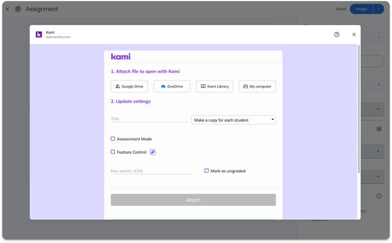392x243 pixels.
Task: Open dropdown arrow next to Assign
Action: point(379,9)
